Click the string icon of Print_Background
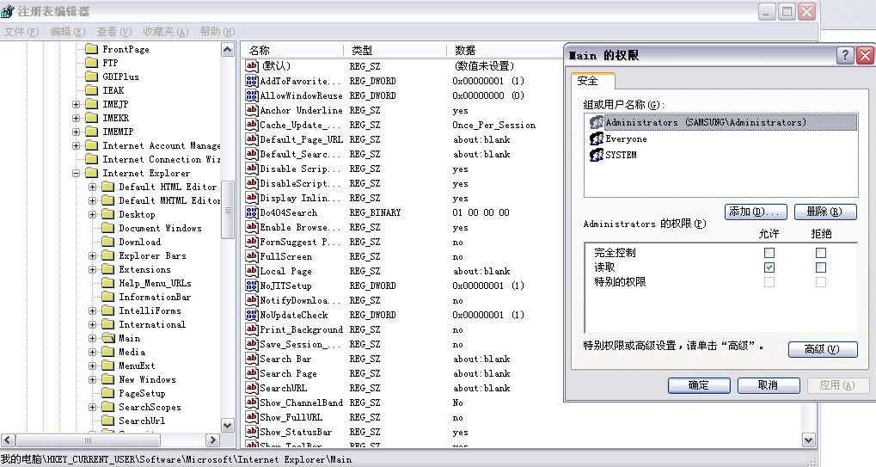 (x=252, y=329)
